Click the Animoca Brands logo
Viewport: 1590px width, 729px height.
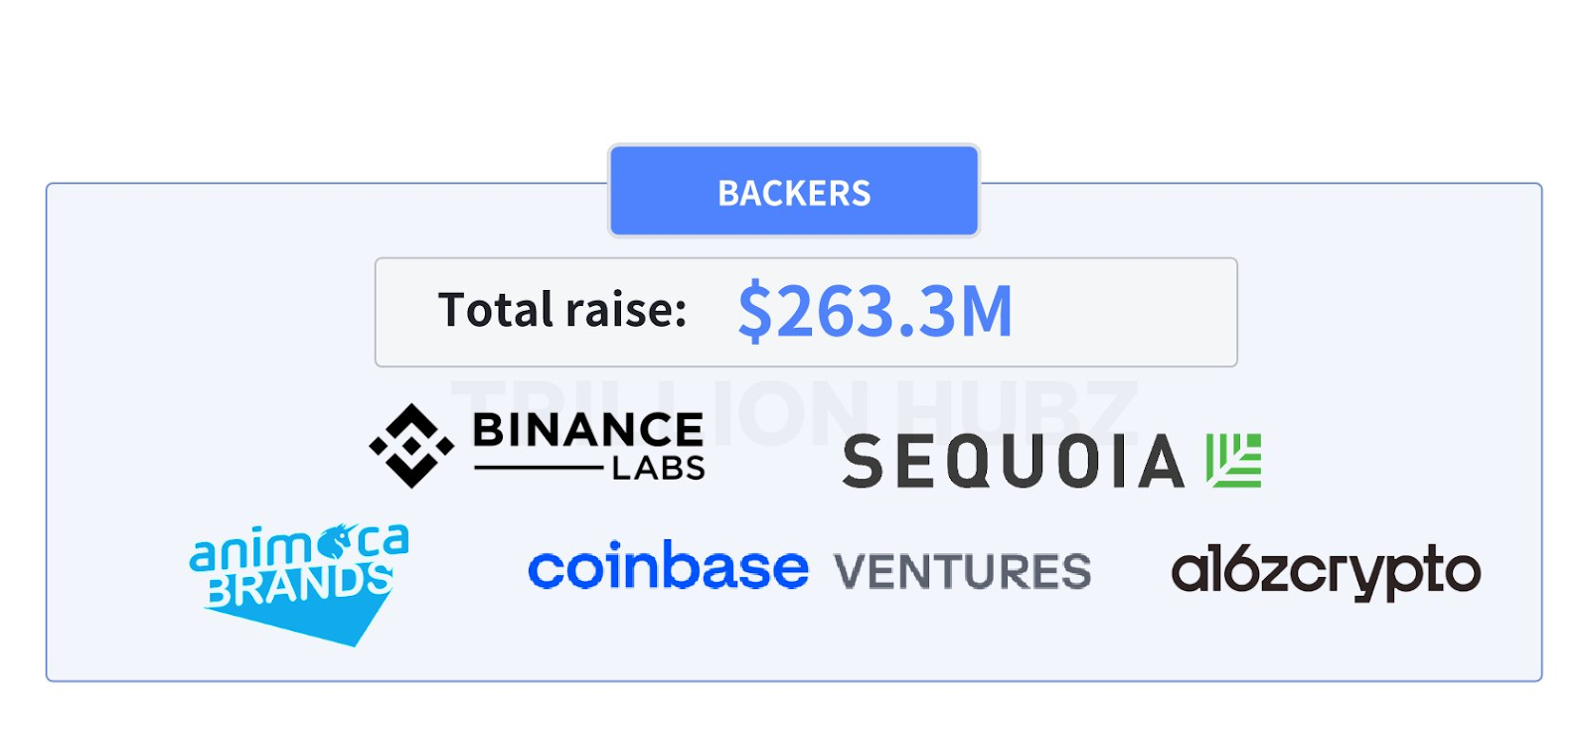coord(299,584)
